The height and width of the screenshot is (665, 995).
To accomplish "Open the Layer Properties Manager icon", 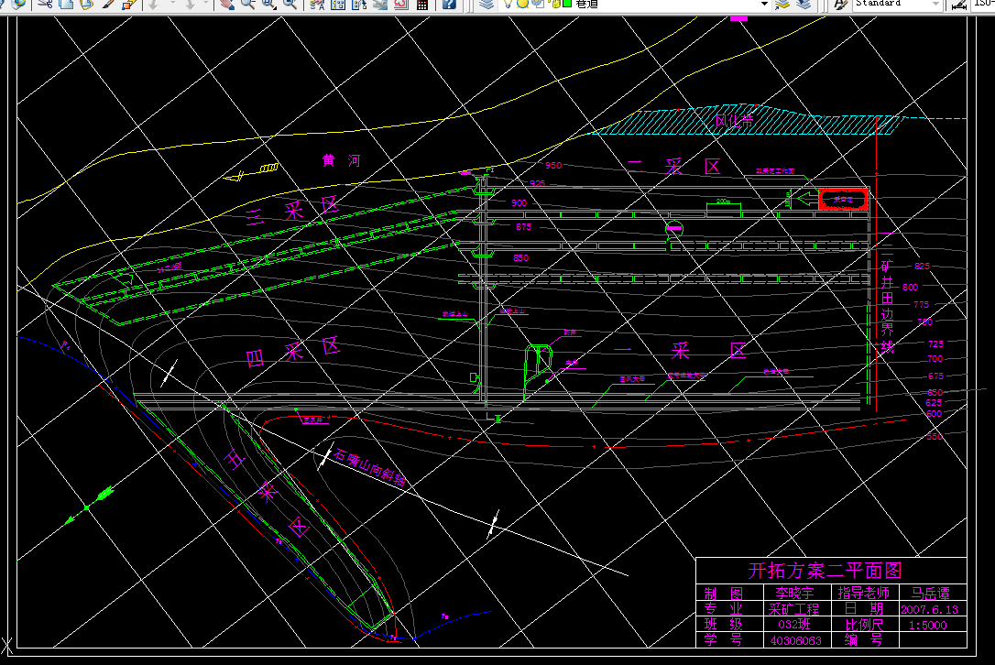I will point(487,4).
